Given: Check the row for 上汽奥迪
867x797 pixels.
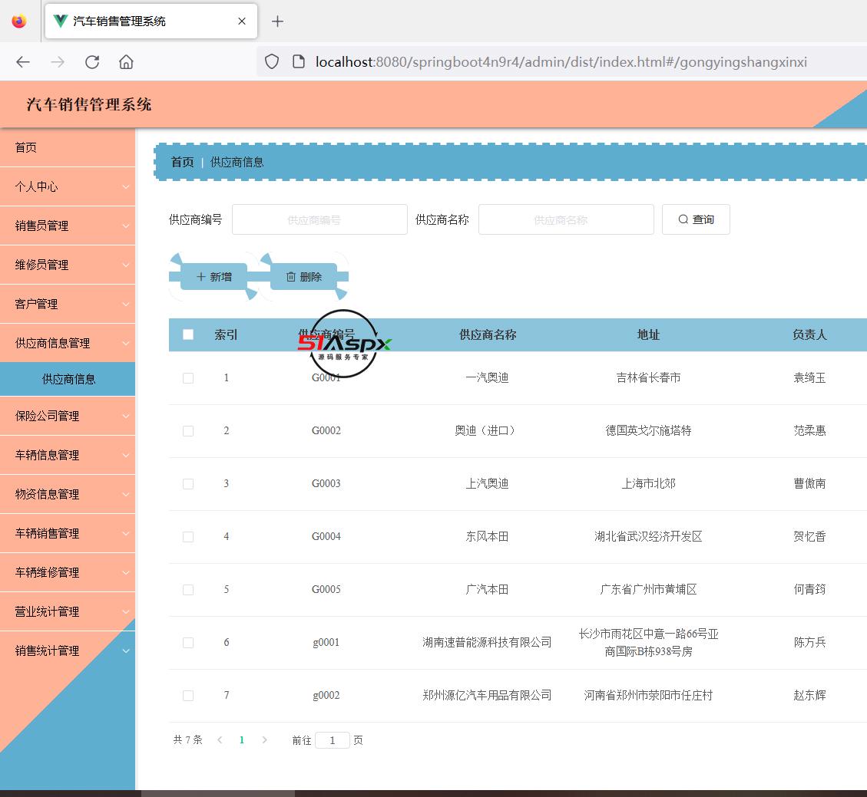Looking at the screenshot, I should tap(188, 484).
